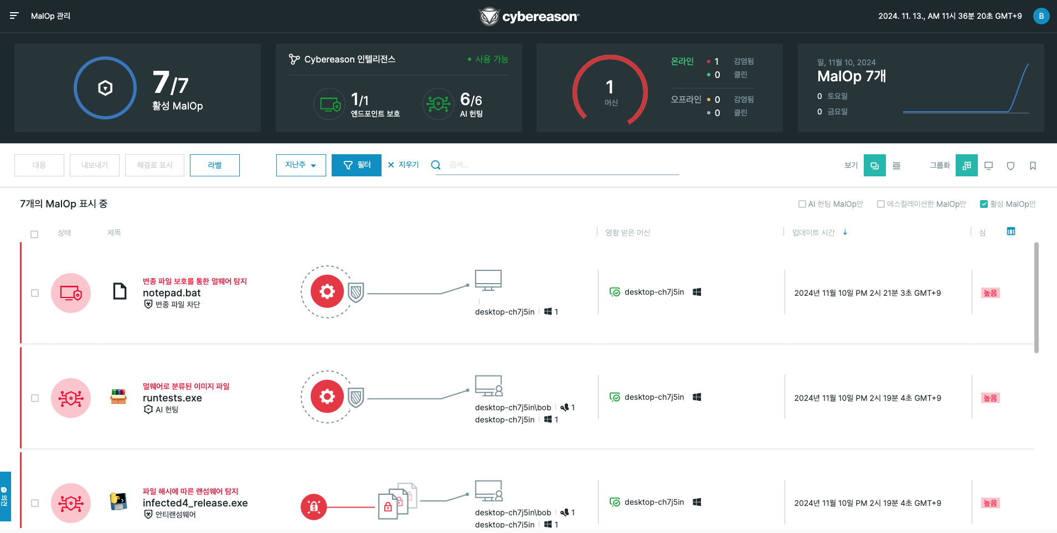Click the MalOp trend line chart
The image size is (1057, 533).
[x=966, y=88]
